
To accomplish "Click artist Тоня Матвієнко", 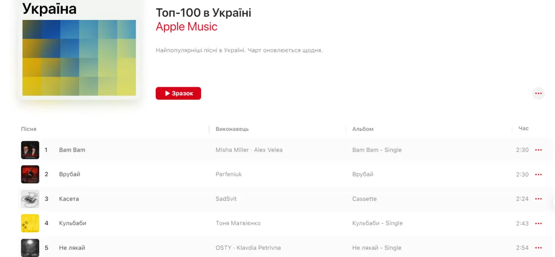I will [x=238, y=223].
